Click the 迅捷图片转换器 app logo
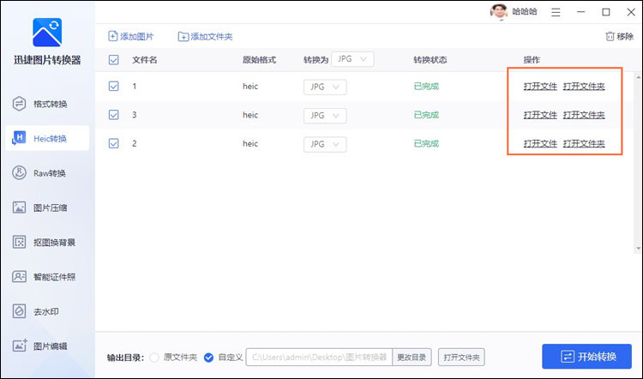The width and height of the screenshot is (643, 379). (x=47, y=33)
